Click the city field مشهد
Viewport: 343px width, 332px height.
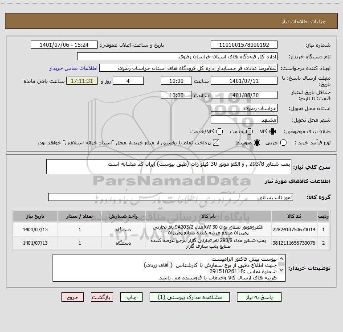coord(244,119)
